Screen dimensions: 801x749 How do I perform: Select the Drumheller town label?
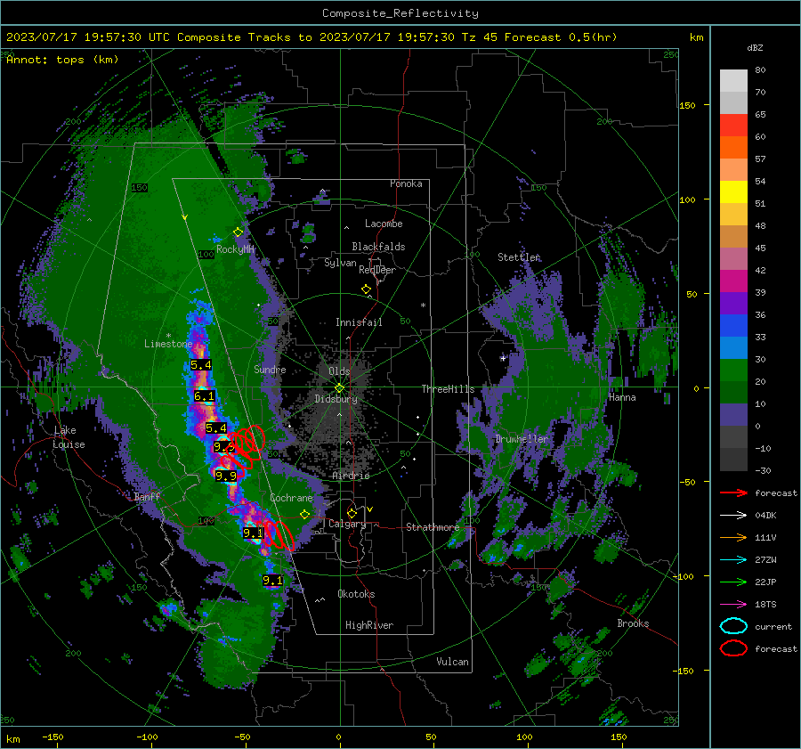[x=522, y=439]
